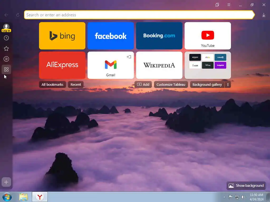This screenshot has height=202, width=270.
Task: Click the Log in profile icon
Action: pyautogui.click(x=6, y=28)
